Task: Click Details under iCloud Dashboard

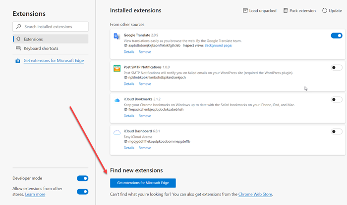Action: click(129, 148)
